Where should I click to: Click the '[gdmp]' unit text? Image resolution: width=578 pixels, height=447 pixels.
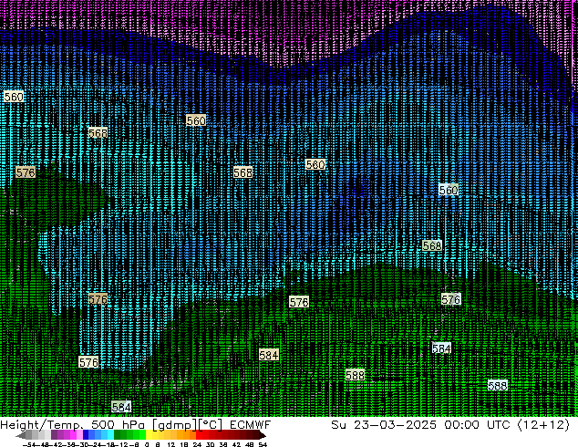174,425
